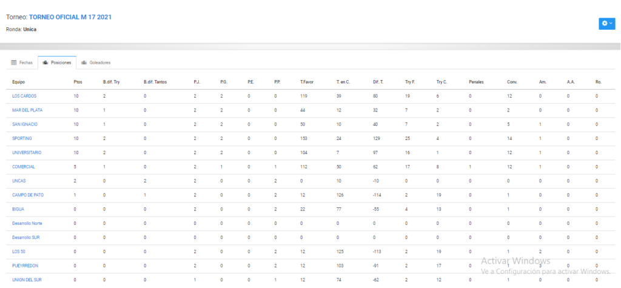Switch to the Fechas tab

click(x=22, y=62)
